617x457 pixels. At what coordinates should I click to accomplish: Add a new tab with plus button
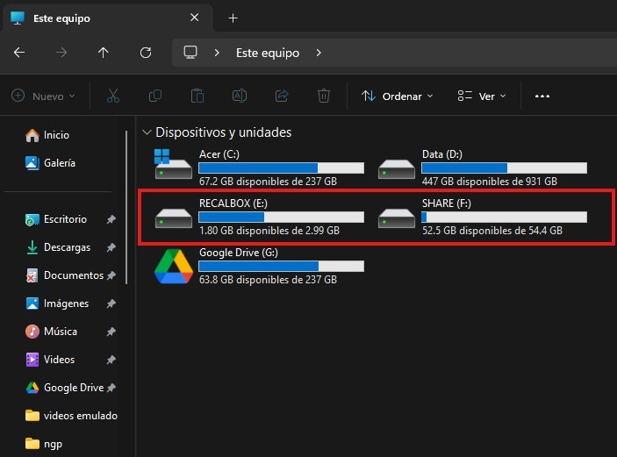pyautogui.click(x=233, y=18)
